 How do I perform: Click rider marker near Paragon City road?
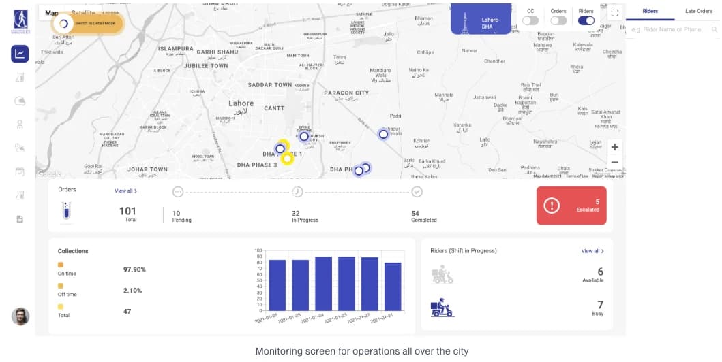click(383, 134)
